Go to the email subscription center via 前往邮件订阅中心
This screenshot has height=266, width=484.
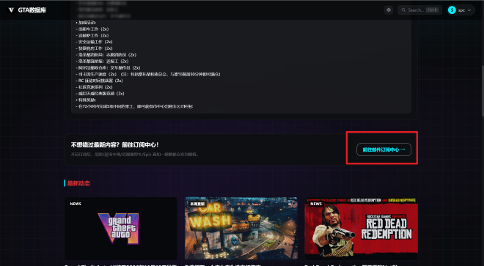click(384, 149)
